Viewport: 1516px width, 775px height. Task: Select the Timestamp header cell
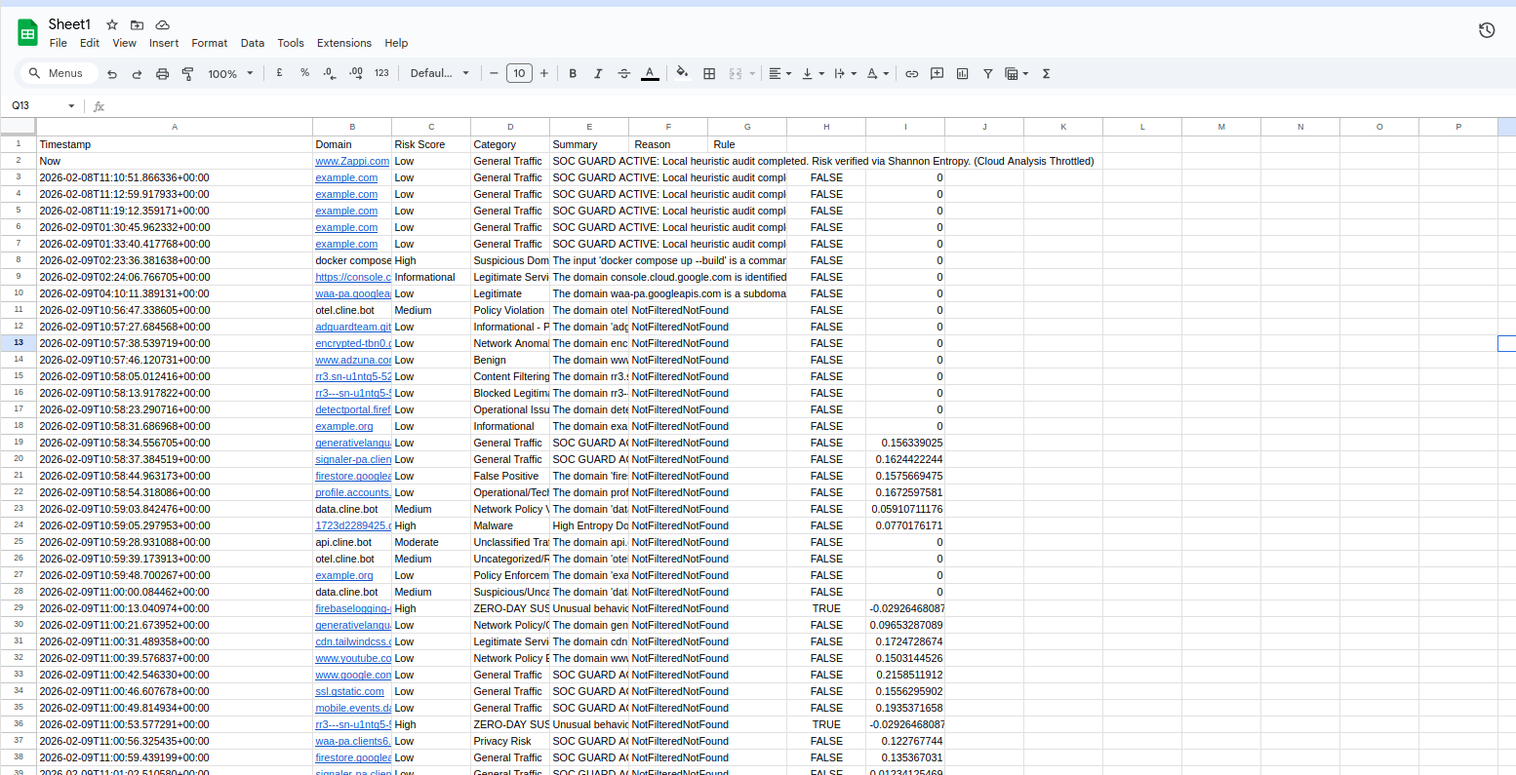[x=175, y=144]
